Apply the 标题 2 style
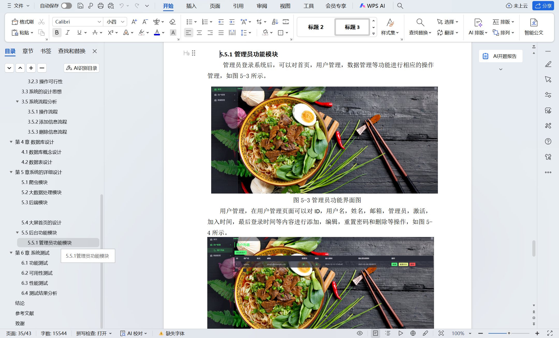559x338 pixels. click(316, 27)
